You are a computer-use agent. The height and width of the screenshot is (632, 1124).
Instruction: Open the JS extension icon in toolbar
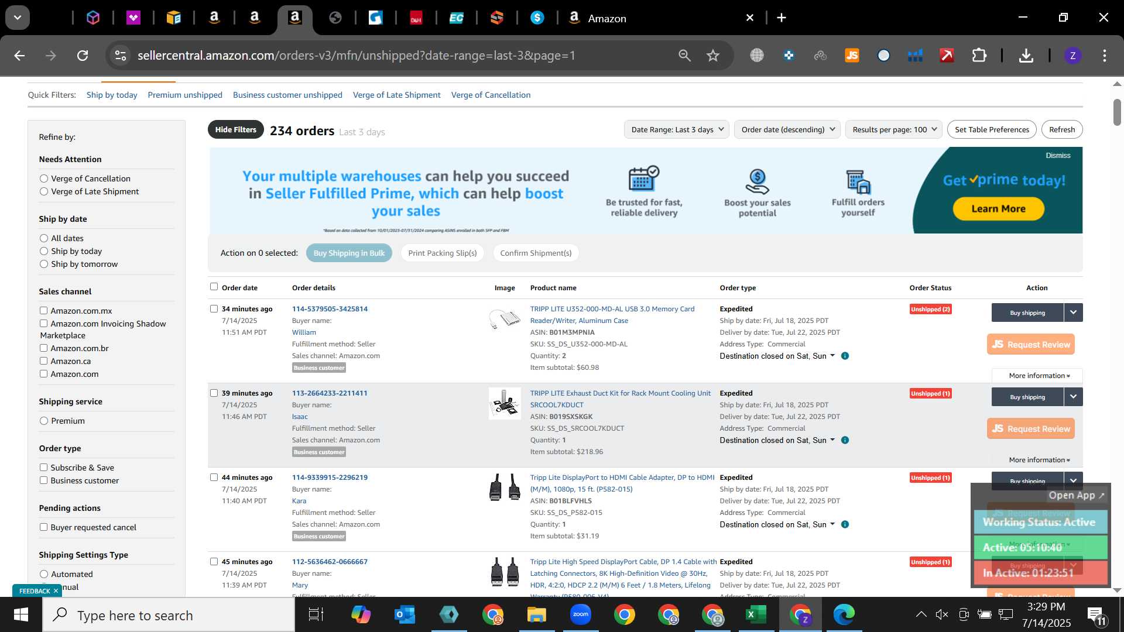[x=852, y=56]
